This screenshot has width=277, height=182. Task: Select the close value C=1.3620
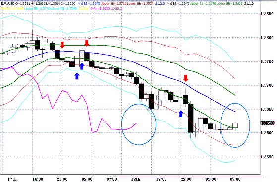click(x=68, y=3)
